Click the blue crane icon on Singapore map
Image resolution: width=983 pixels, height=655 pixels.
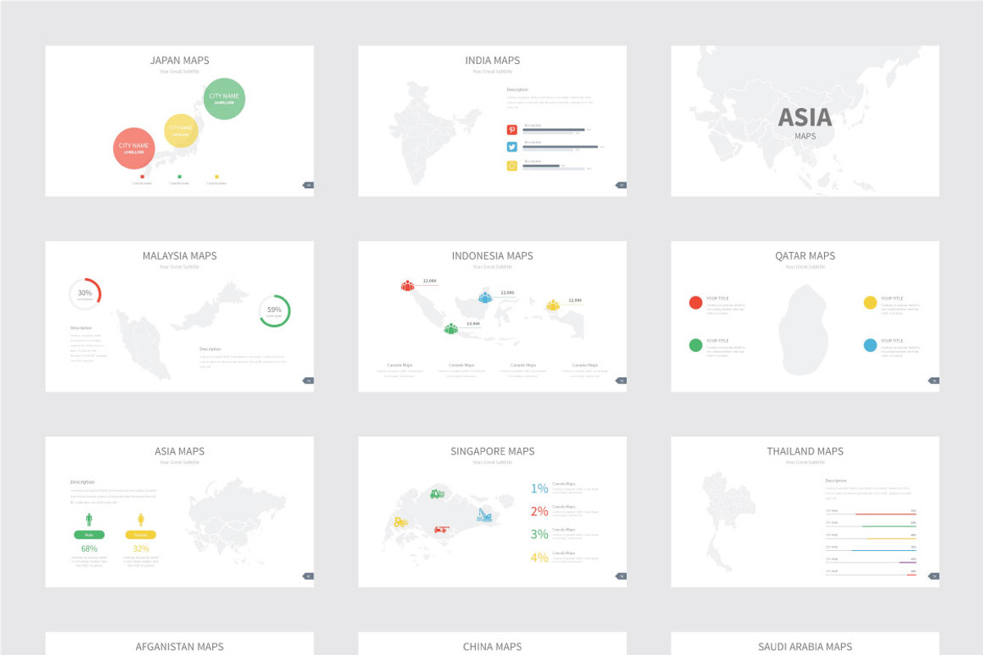coord(485,515)
